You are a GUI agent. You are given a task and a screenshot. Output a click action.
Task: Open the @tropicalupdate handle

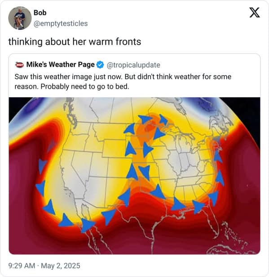[133, 65]
